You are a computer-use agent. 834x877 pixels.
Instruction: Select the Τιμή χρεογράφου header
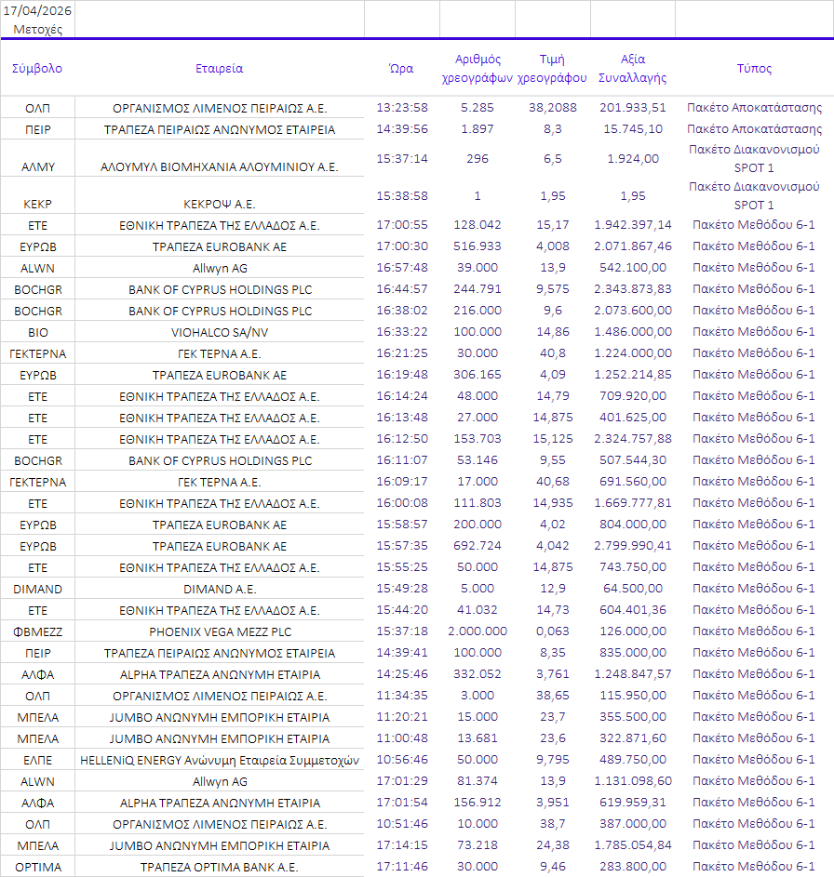(x=552, y=68)
